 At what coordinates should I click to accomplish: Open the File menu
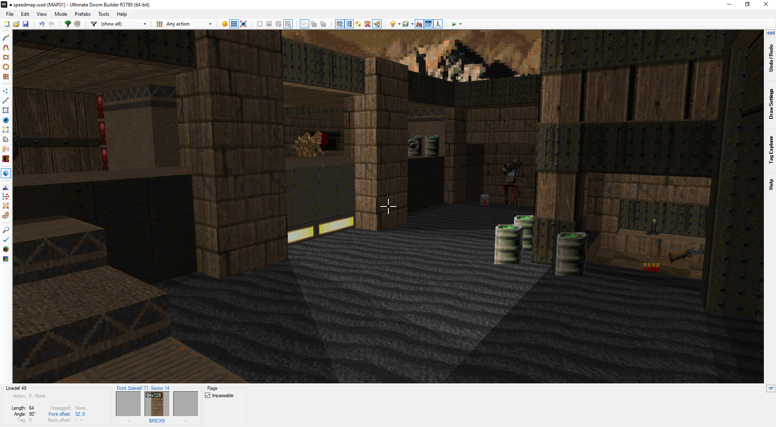10,14
